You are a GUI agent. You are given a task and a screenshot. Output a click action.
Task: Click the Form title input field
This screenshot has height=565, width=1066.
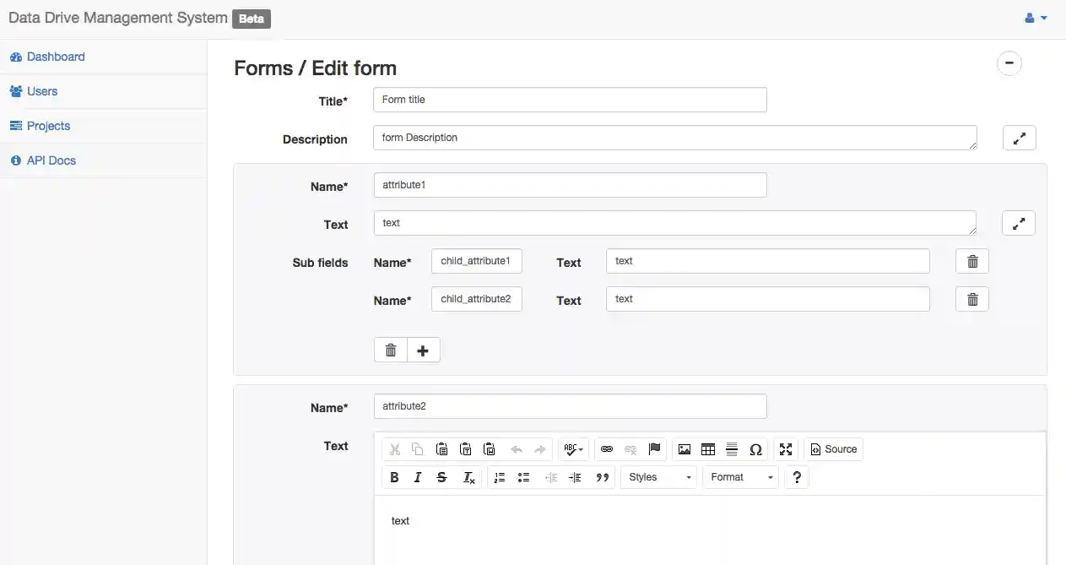(x=570, y=100)
